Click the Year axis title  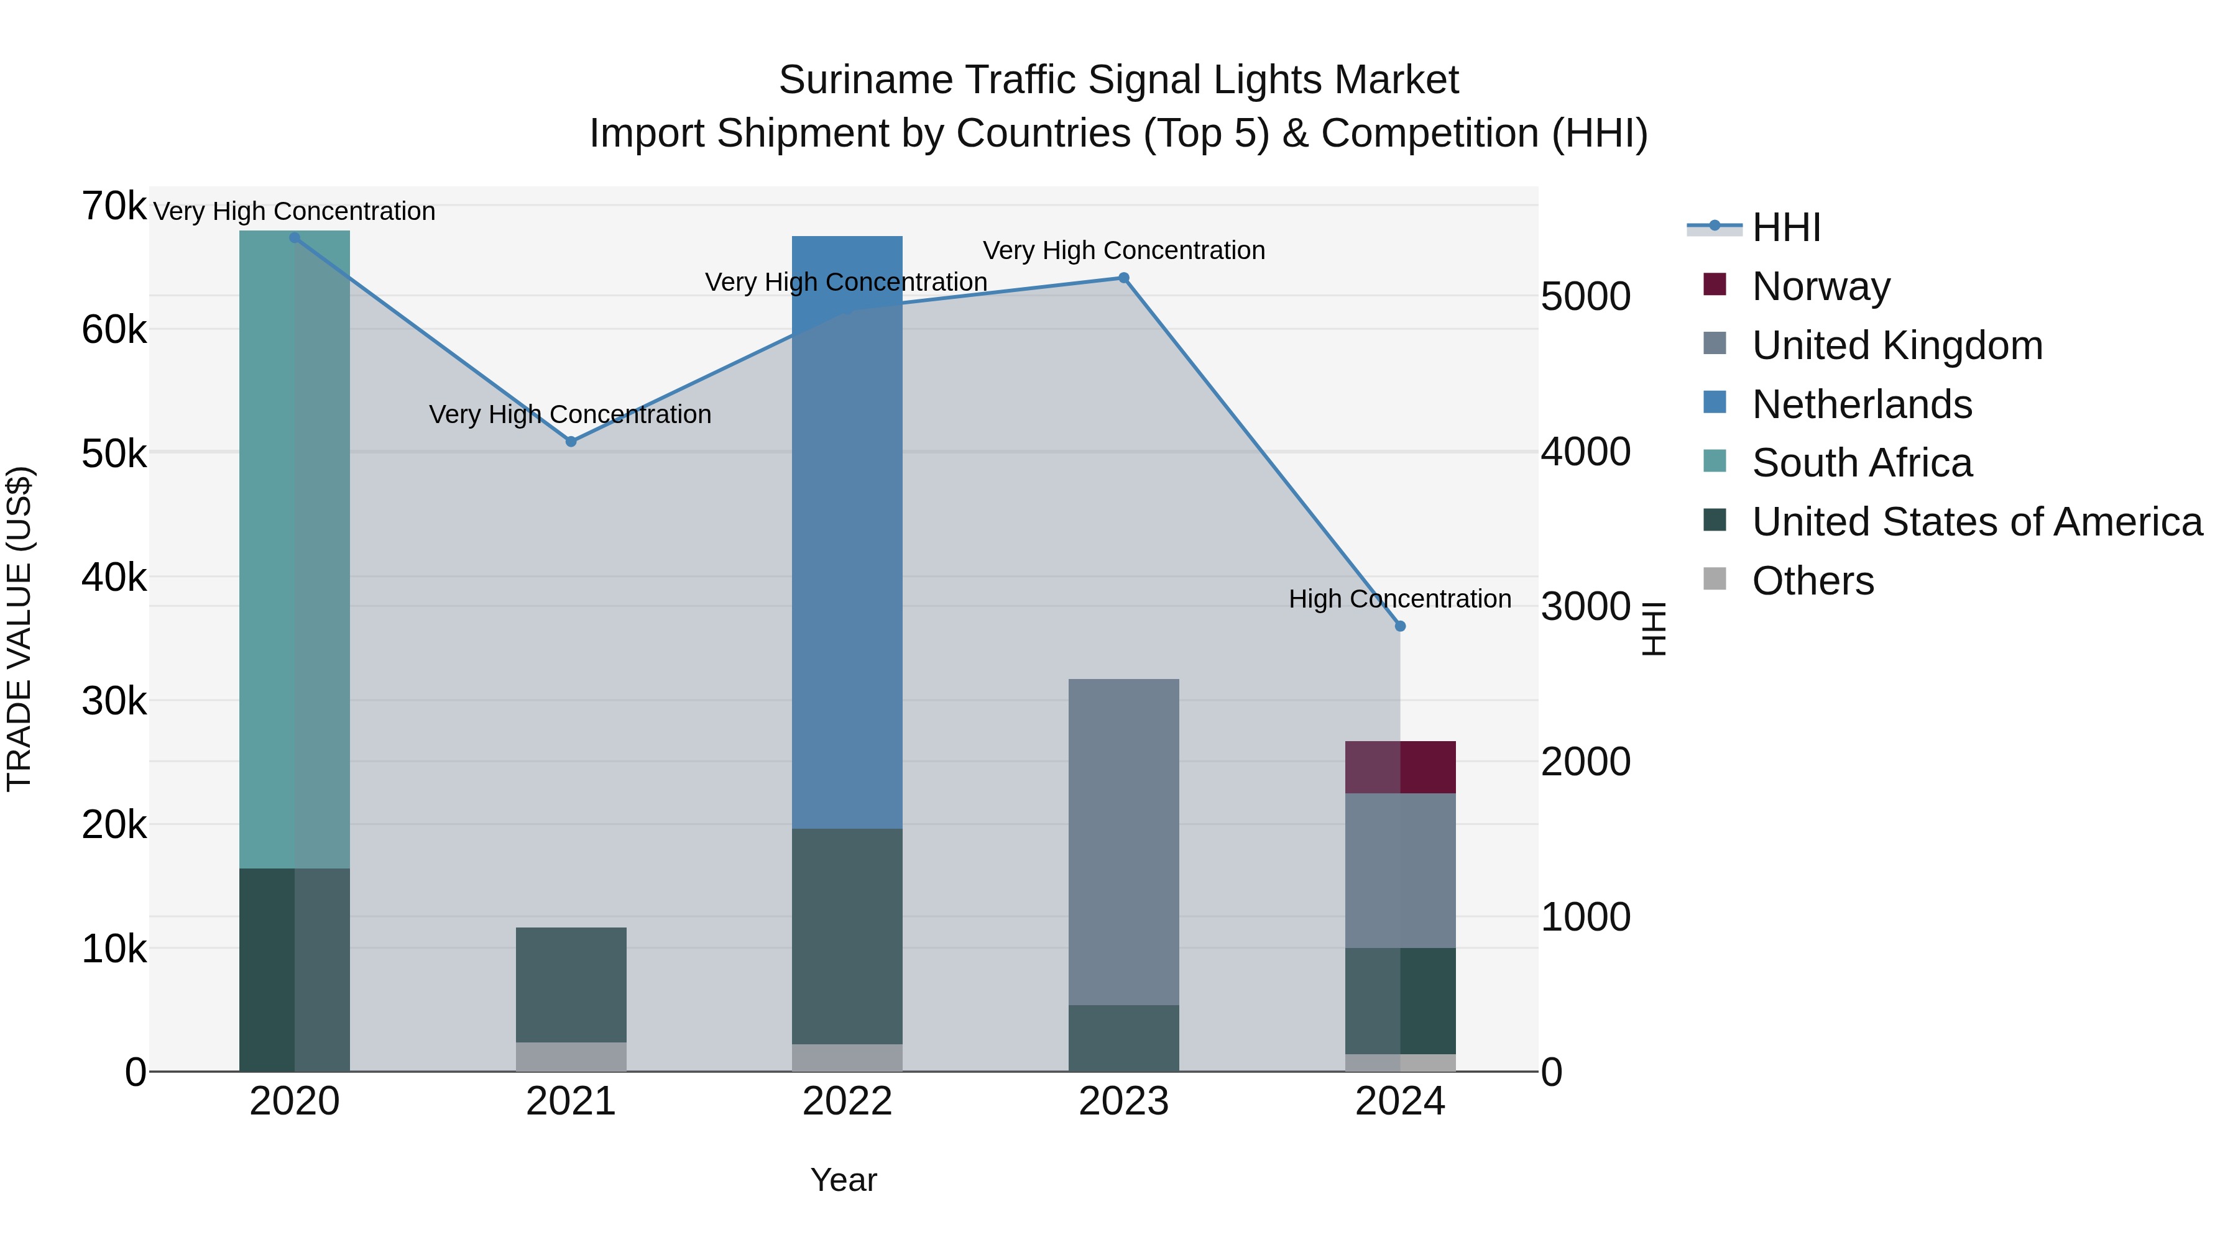coord(844,1181)
